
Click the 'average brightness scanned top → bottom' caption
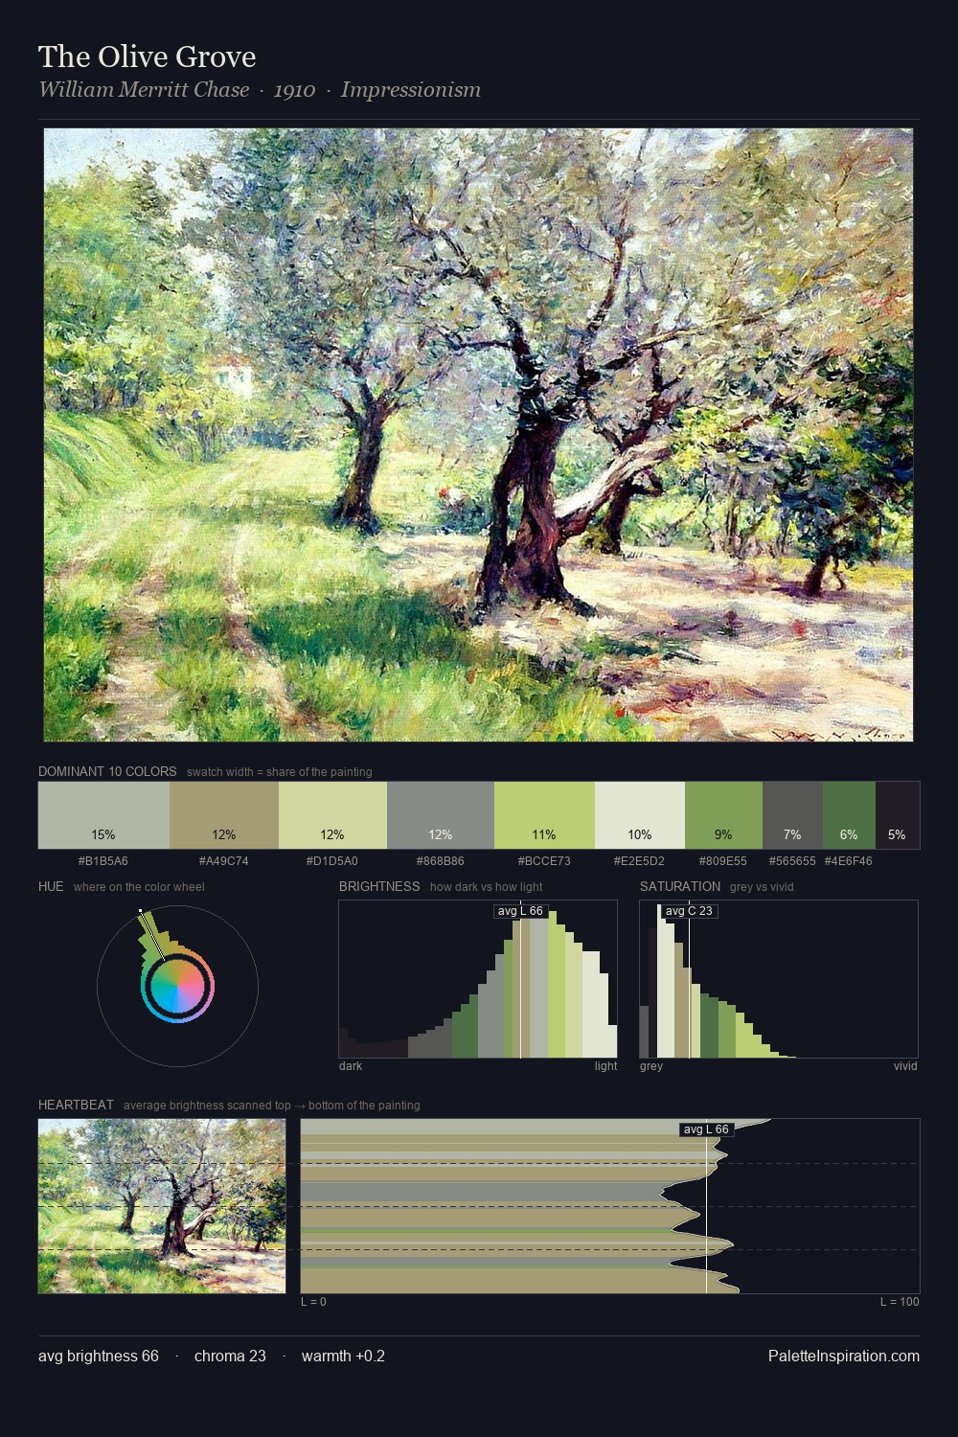point(272,1106)
